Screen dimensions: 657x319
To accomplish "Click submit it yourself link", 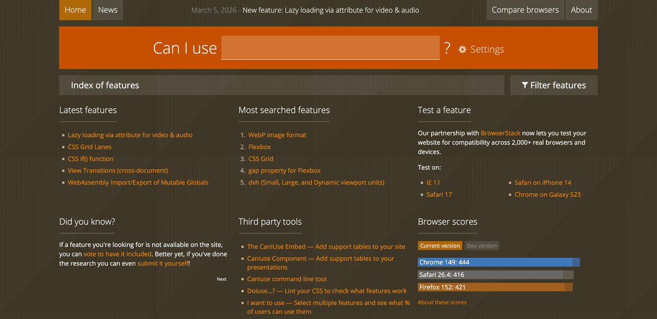I will 163,263.
